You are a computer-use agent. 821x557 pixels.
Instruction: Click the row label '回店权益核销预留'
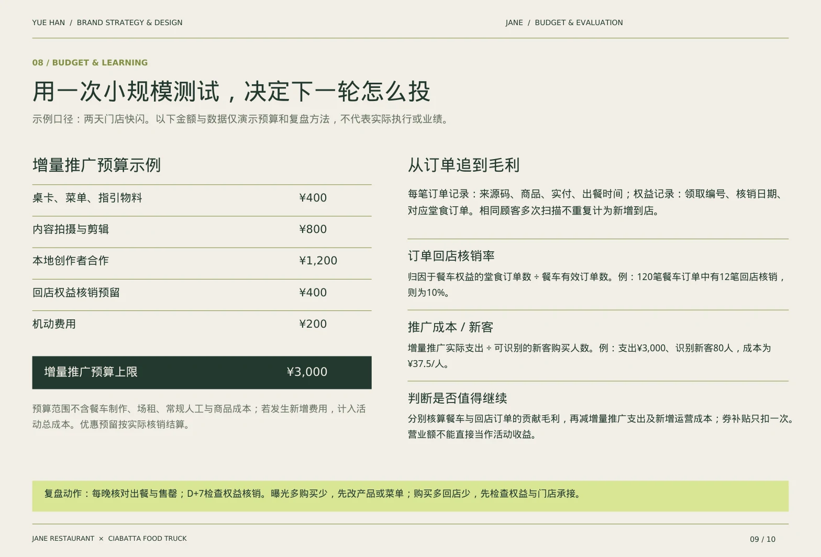point(76,293)
